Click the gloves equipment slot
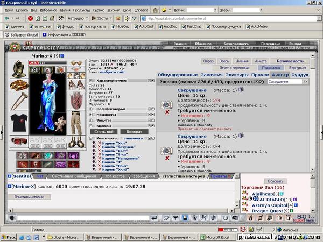The image size is (323, 242). [76, 85]
